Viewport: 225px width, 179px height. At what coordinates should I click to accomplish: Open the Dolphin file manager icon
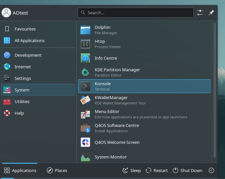85,30
